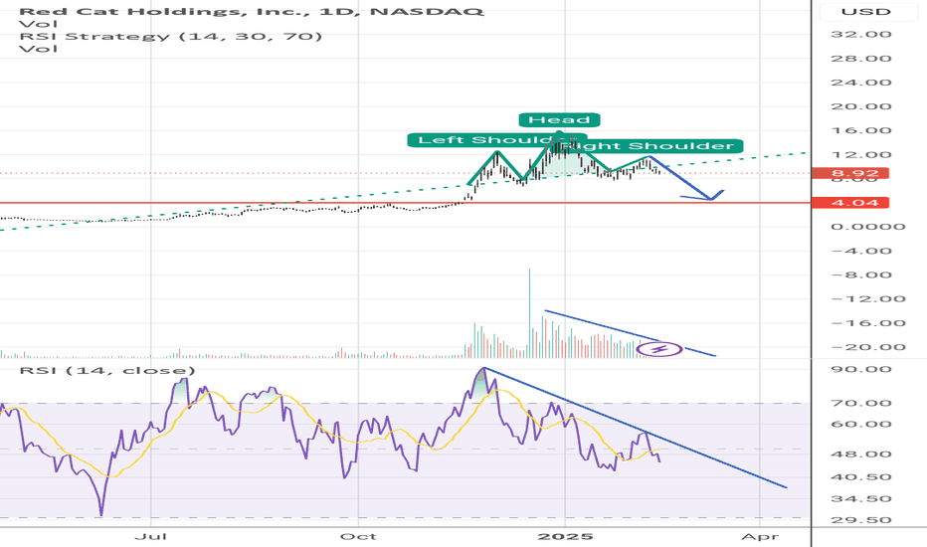Open the RSI (14, close) indicator legend
The height and width of the screenshot is (547, 927).
pyautogui.click(x=107, y=371)
